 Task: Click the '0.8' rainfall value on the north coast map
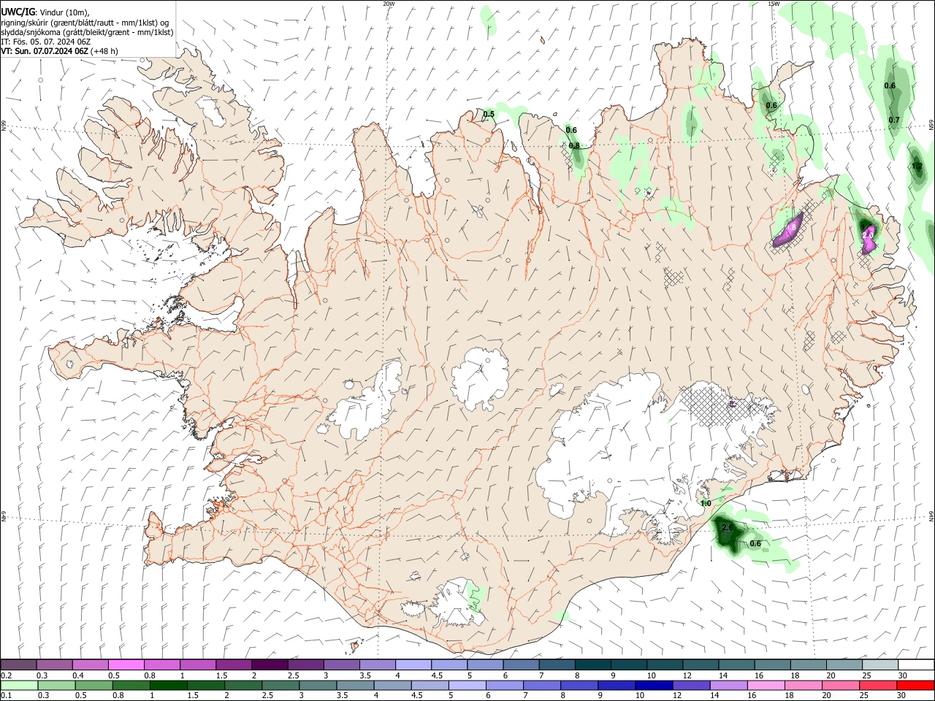click(574, 145)
